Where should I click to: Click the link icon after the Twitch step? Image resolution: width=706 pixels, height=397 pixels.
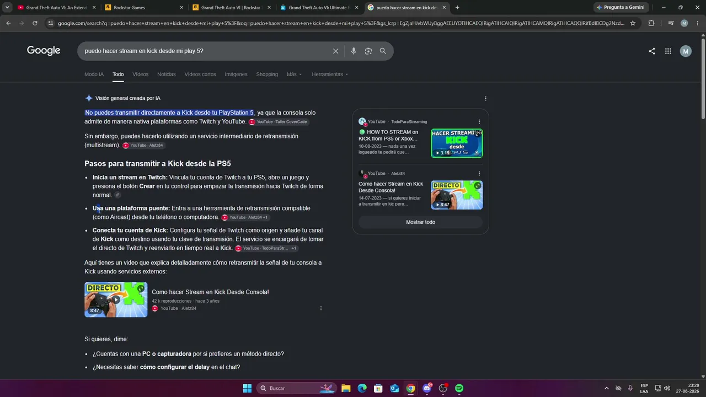(x=117, y=195)
